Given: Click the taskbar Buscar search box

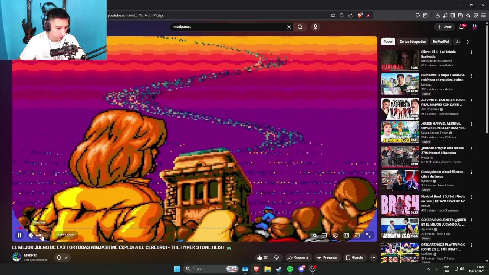Looking at the screenshot, I should (211, 269).
